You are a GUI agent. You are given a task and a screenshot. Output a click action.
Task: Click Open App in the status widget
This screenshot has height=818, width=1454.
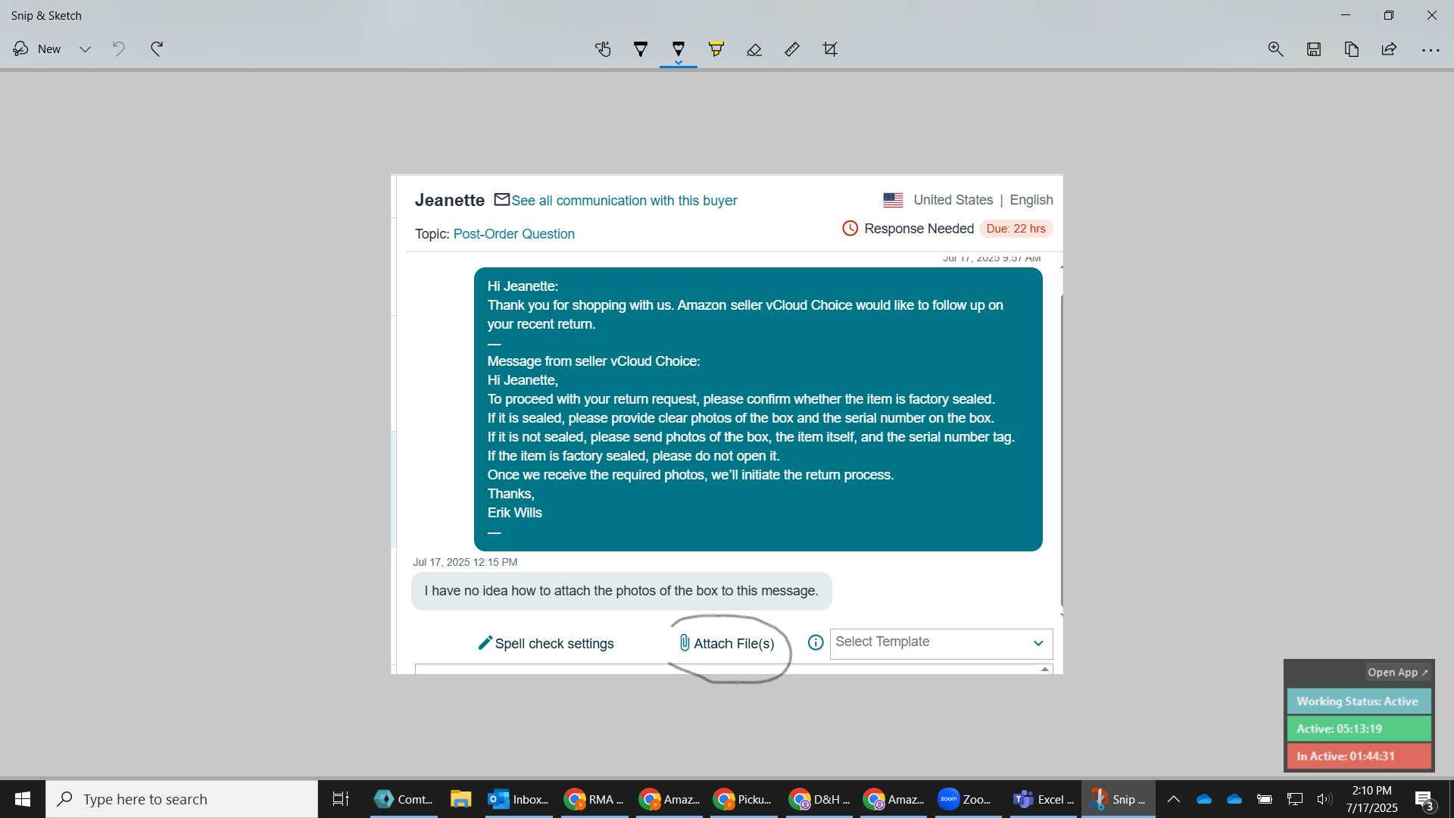click(1397, 673)
